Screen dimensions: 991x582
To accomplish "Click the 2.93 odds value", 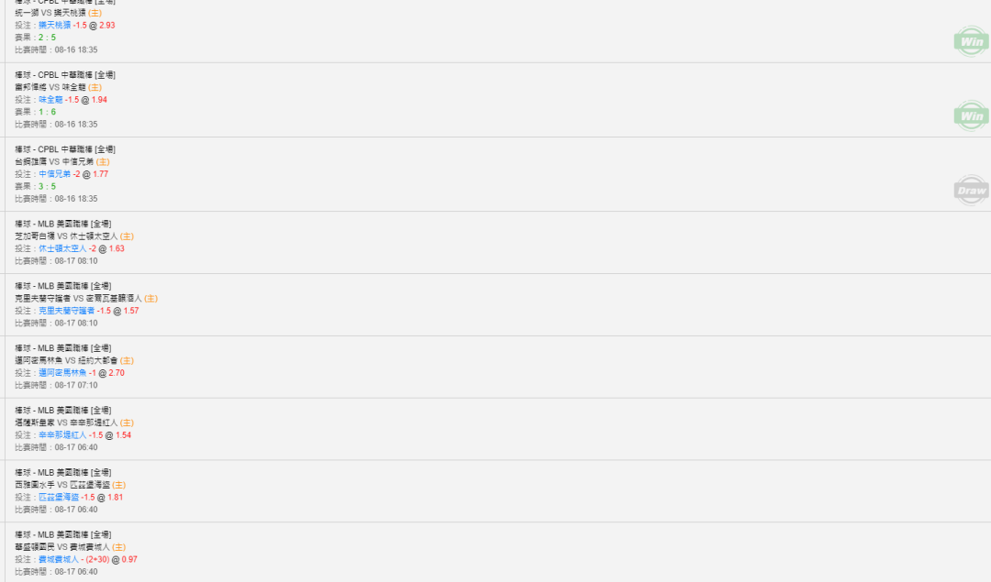I will [x=106, y=26].
